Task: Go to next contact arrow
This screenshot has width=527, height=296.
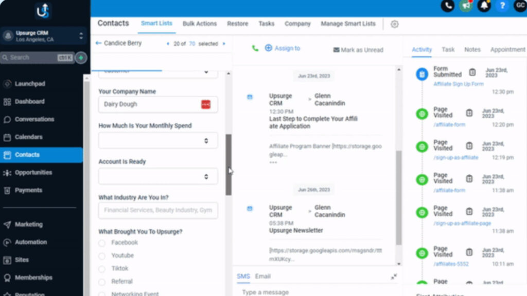Action: pyautogui.click(x=224, y=44)
